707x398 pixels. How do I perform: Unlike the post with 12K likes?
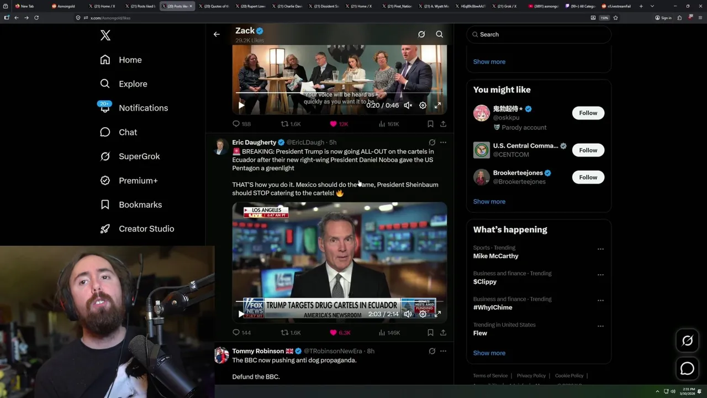339,124
